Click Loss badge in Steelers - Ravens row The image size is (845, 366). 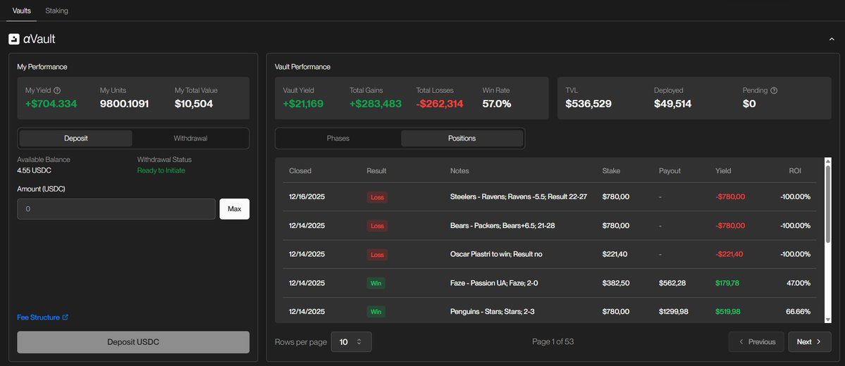click(x=377, y=197)
